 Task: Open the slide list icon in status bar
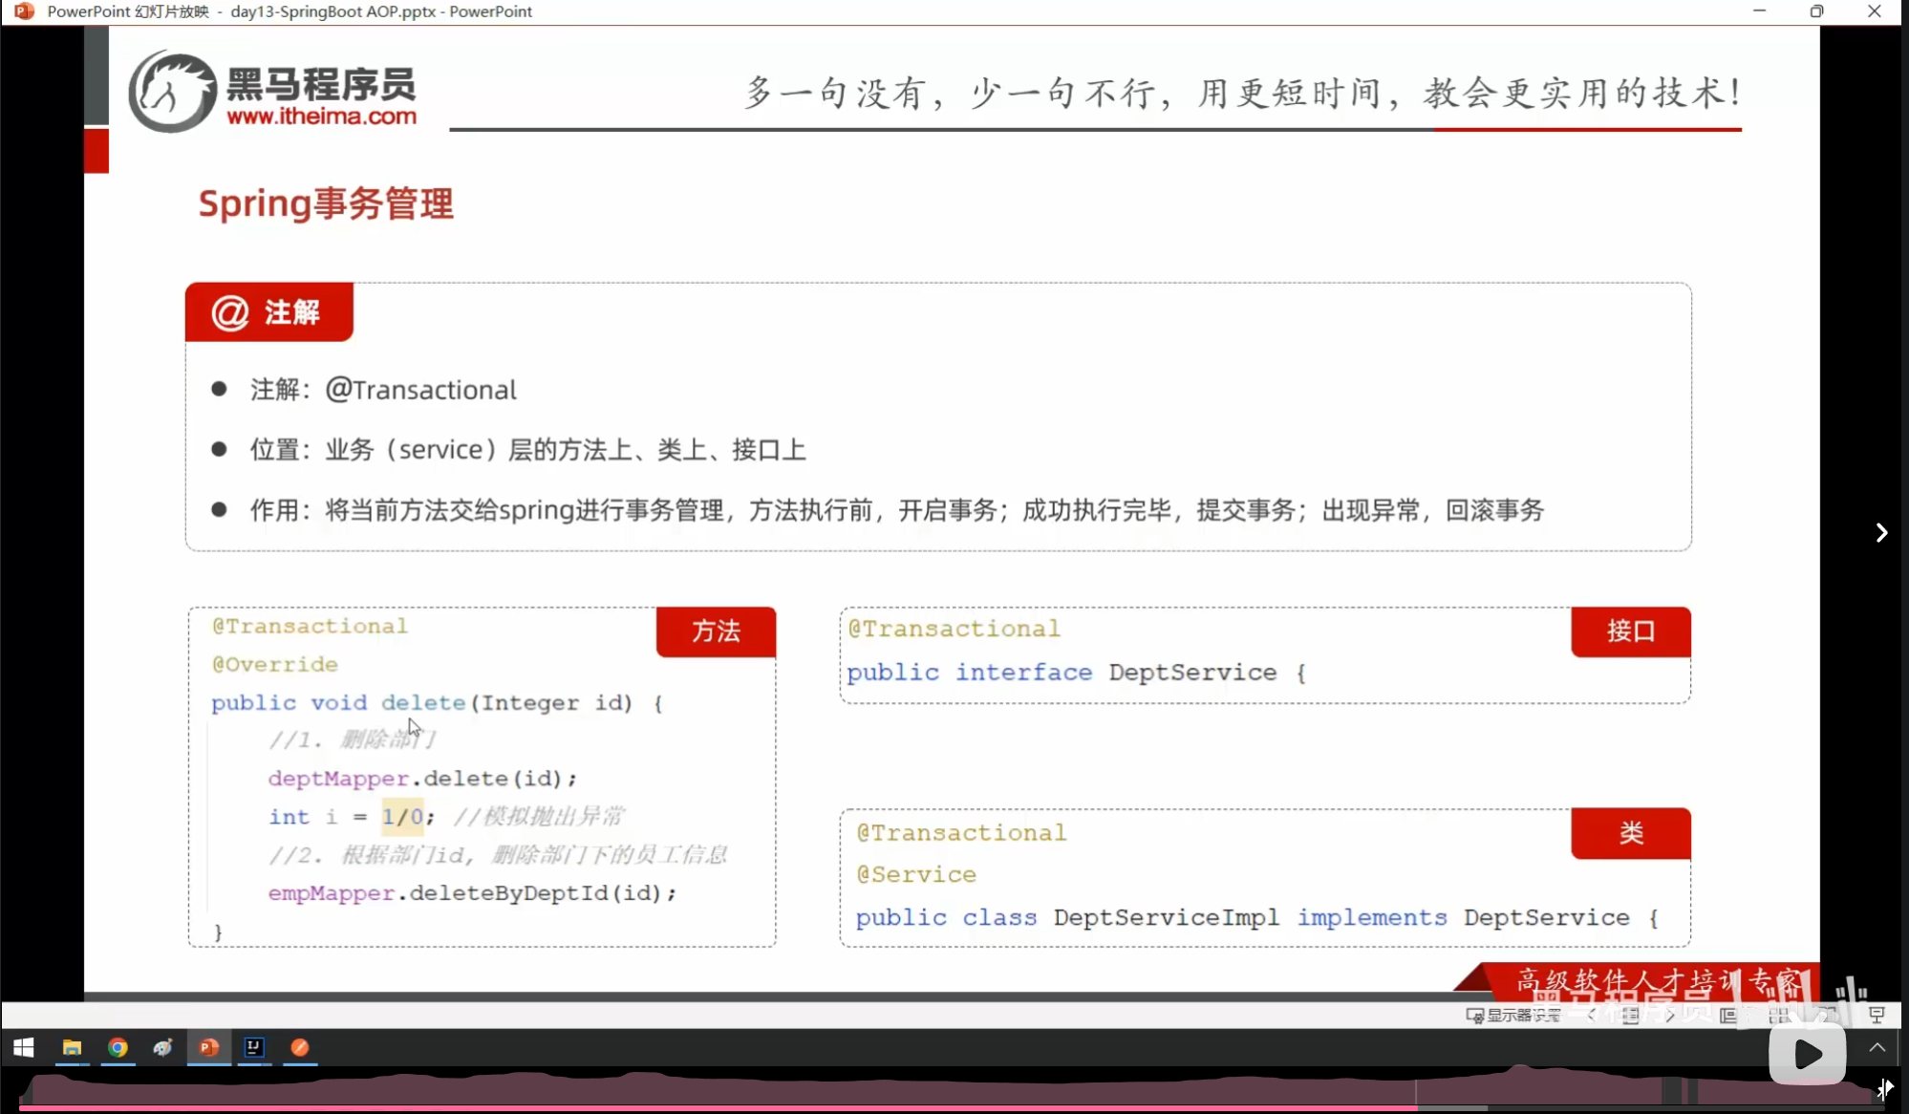[x=1630, y=1015]
